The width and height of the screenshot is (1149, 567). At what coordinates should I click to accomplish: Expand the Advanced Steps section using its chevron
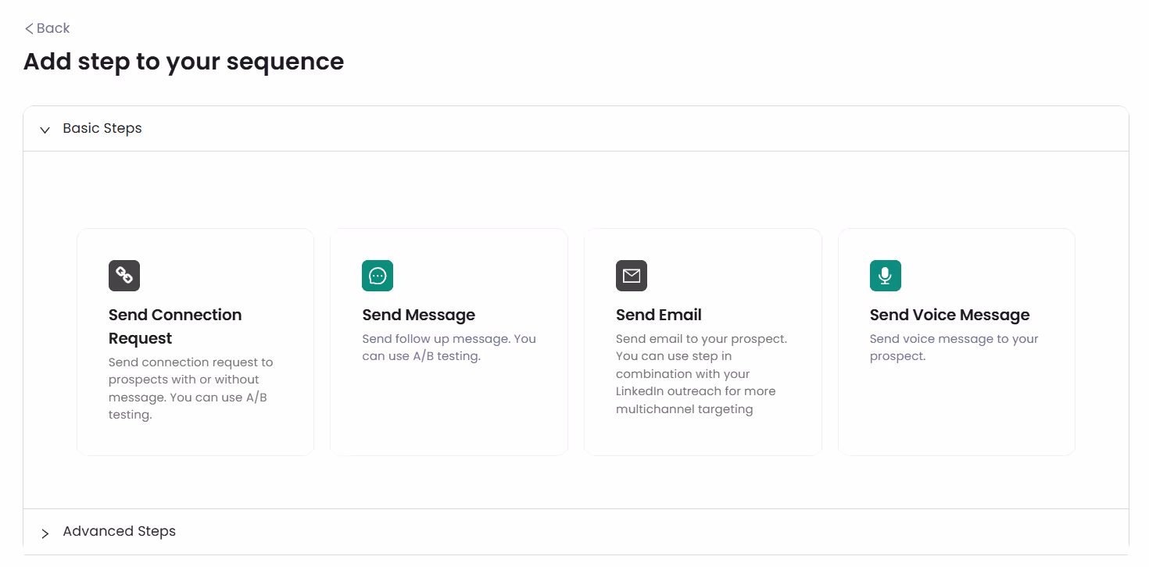click(x=45, y=532)
